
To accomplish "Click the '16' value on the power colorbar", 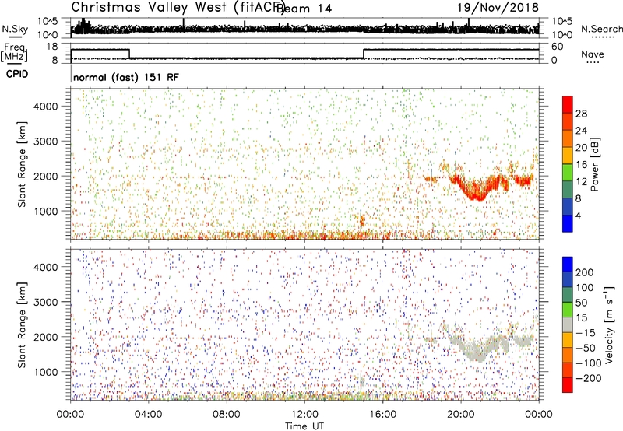I will coord(581,165).
